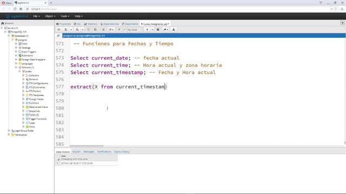The image size is (346, 194).
Task: Open Filter options dropdown arrow
Action: [124, 30]
